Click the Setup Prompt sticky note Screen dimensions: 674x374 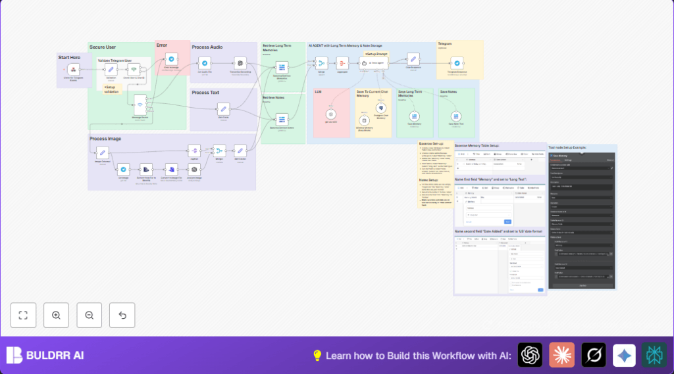tap(376, 54)
